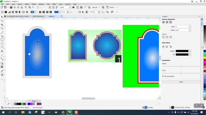Select the beveled corner option
206x115 pixels.
(x=171, y=37)
